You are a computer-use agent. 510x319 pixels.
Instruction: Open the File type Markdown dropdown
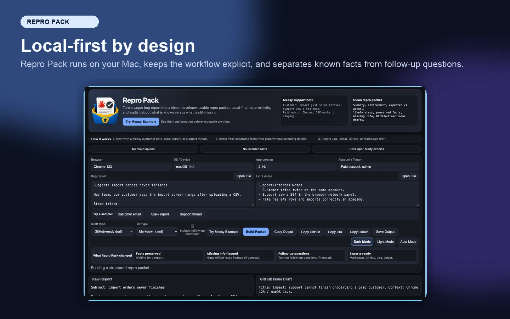click(x=157, y=231)
